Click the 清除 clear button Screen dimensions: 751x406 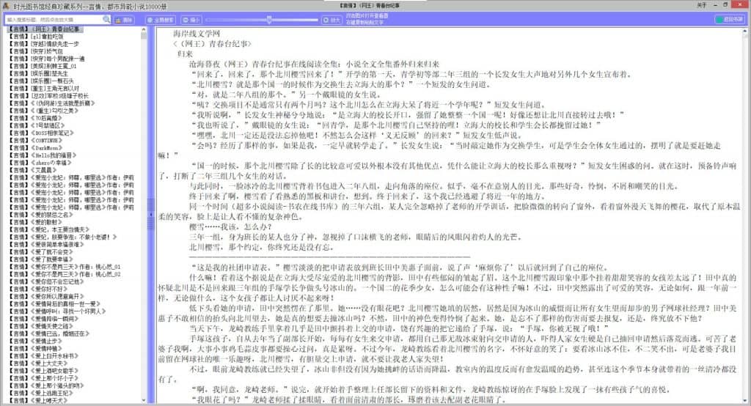(125, 20)
